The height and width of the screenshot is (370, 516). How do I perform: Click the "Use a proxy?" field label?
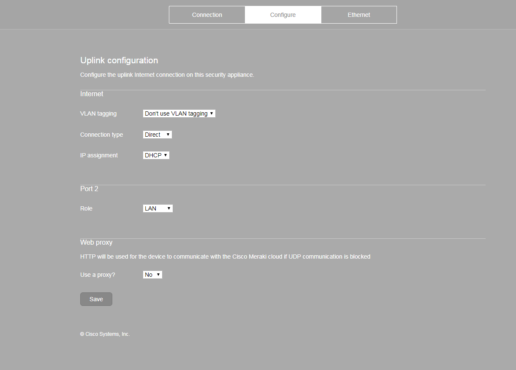(98, 275)
